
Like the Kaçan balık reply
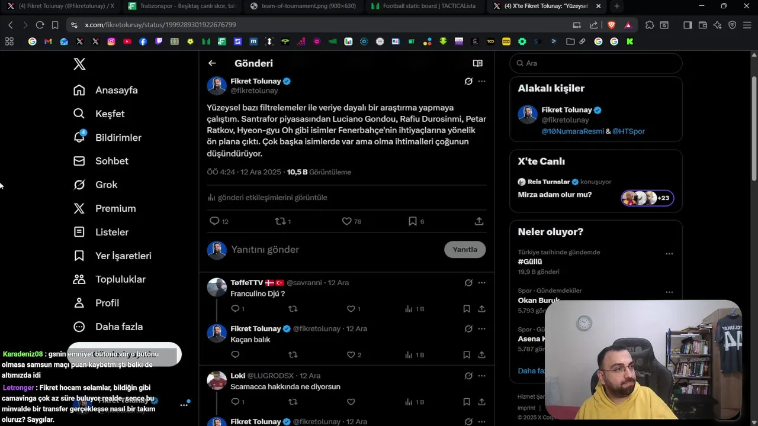(351, 355)
